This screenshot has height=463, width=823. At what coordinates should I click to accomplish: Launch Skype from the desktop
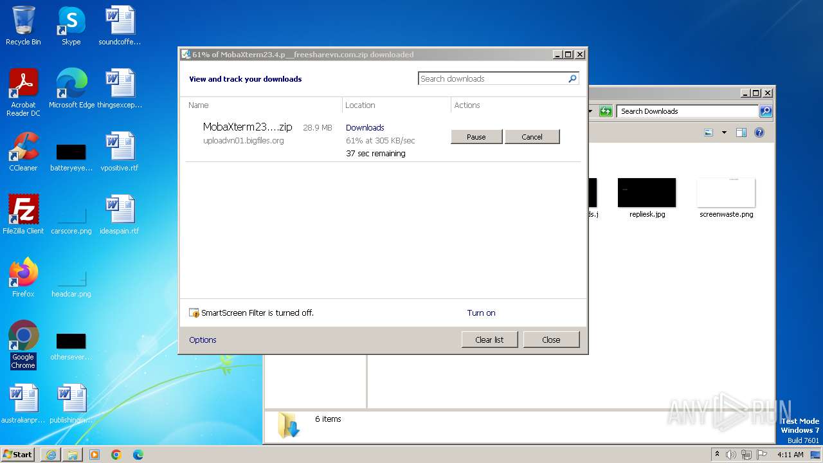point(71,26)
